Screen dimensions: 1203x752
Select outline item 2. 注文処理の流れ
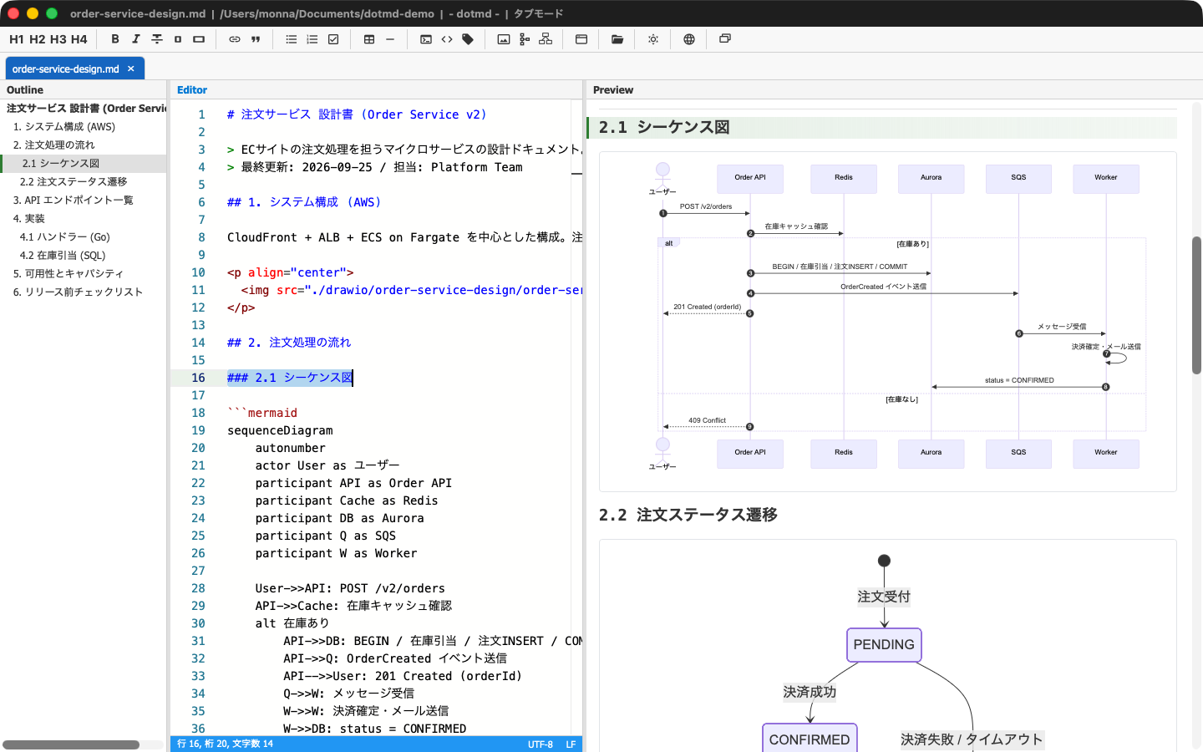(54, 145)
